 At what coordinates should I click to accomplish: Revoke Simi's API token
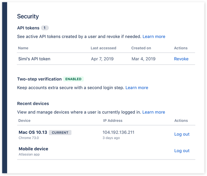(x=181, y=59)
